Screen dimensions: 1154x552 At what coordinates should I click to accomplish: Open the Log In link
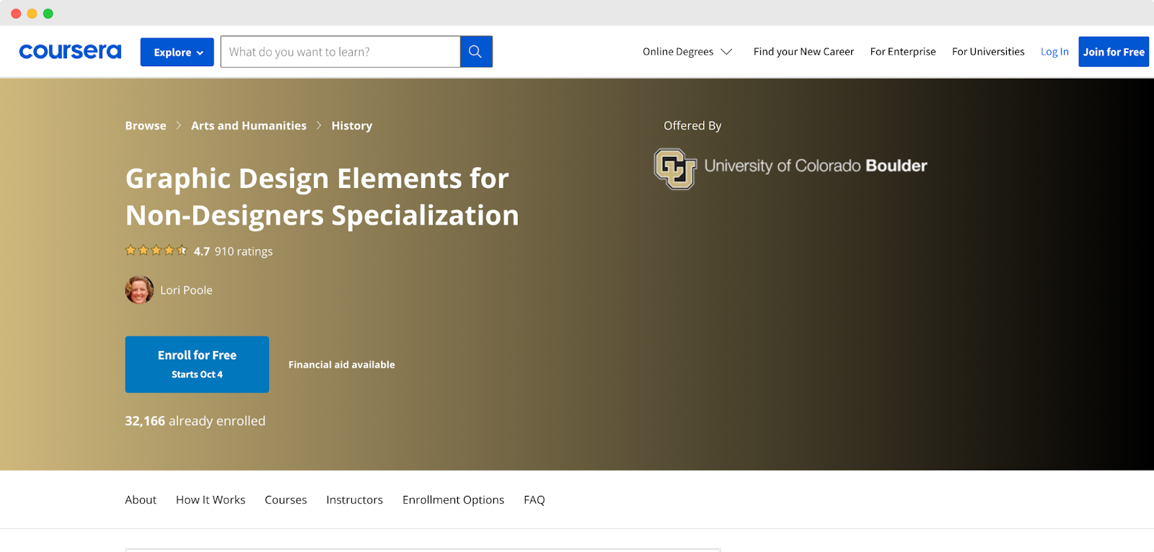coord(1054,52)
